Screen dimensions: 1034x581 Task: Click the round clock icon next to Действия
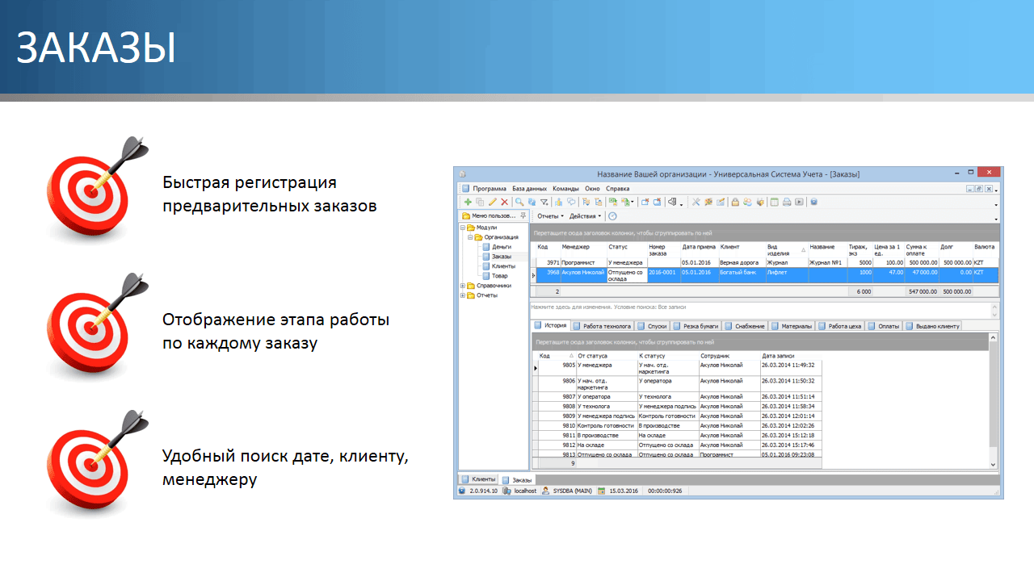click(612, 216)
